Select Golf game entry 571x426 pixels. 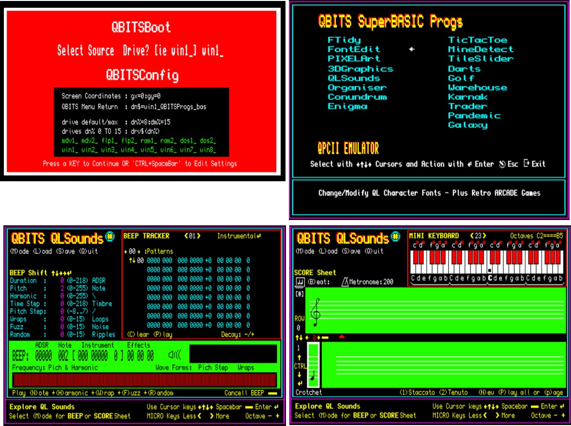(461, 79)
